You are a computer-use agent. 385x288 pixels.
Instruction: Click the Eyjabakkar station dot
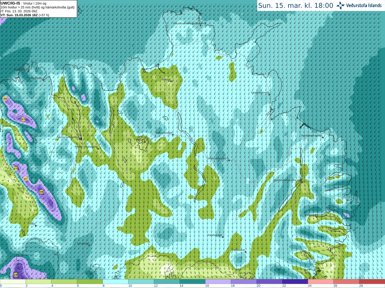(245, 252)
